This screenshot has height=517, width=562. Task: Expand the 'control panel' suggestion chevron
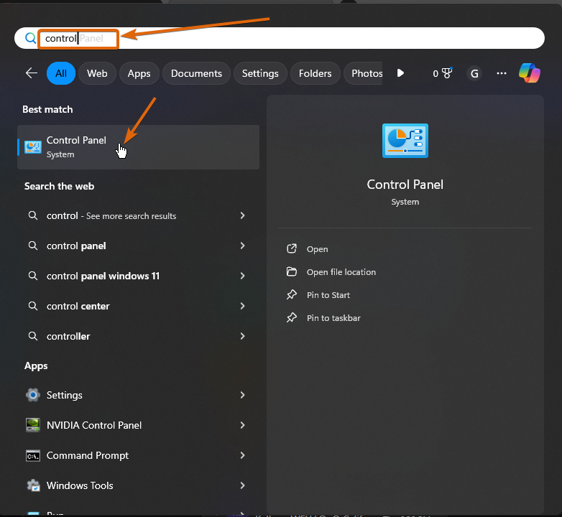(x=243, y=246)
